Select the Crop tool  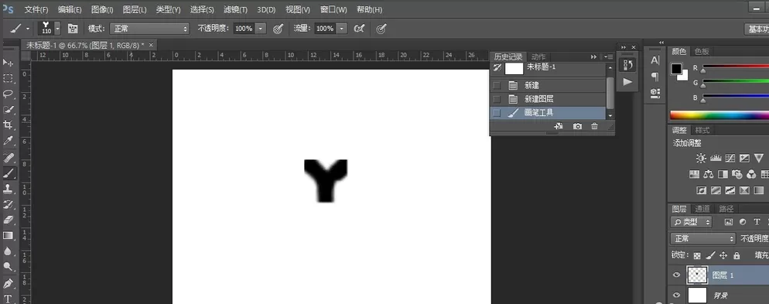click(8, 125)
